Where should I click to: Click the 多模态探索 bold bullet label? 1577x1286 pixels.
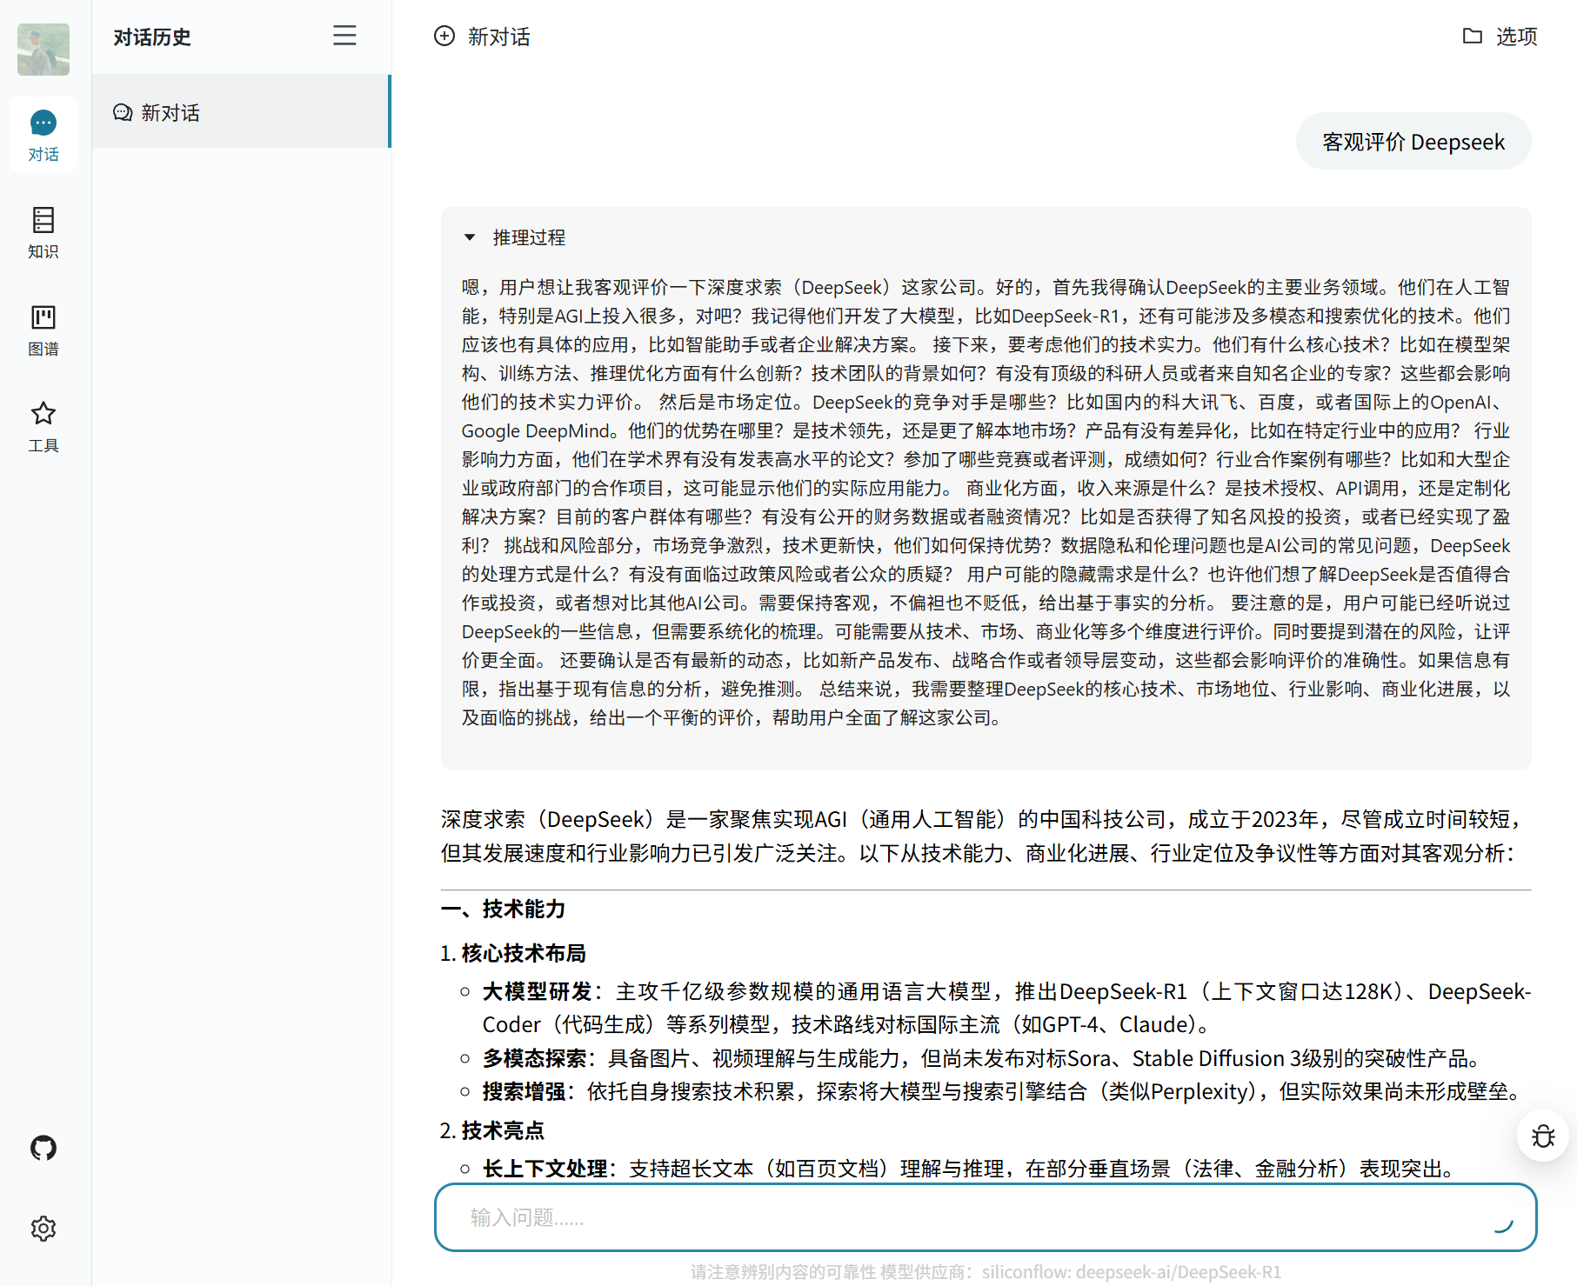534,1059
